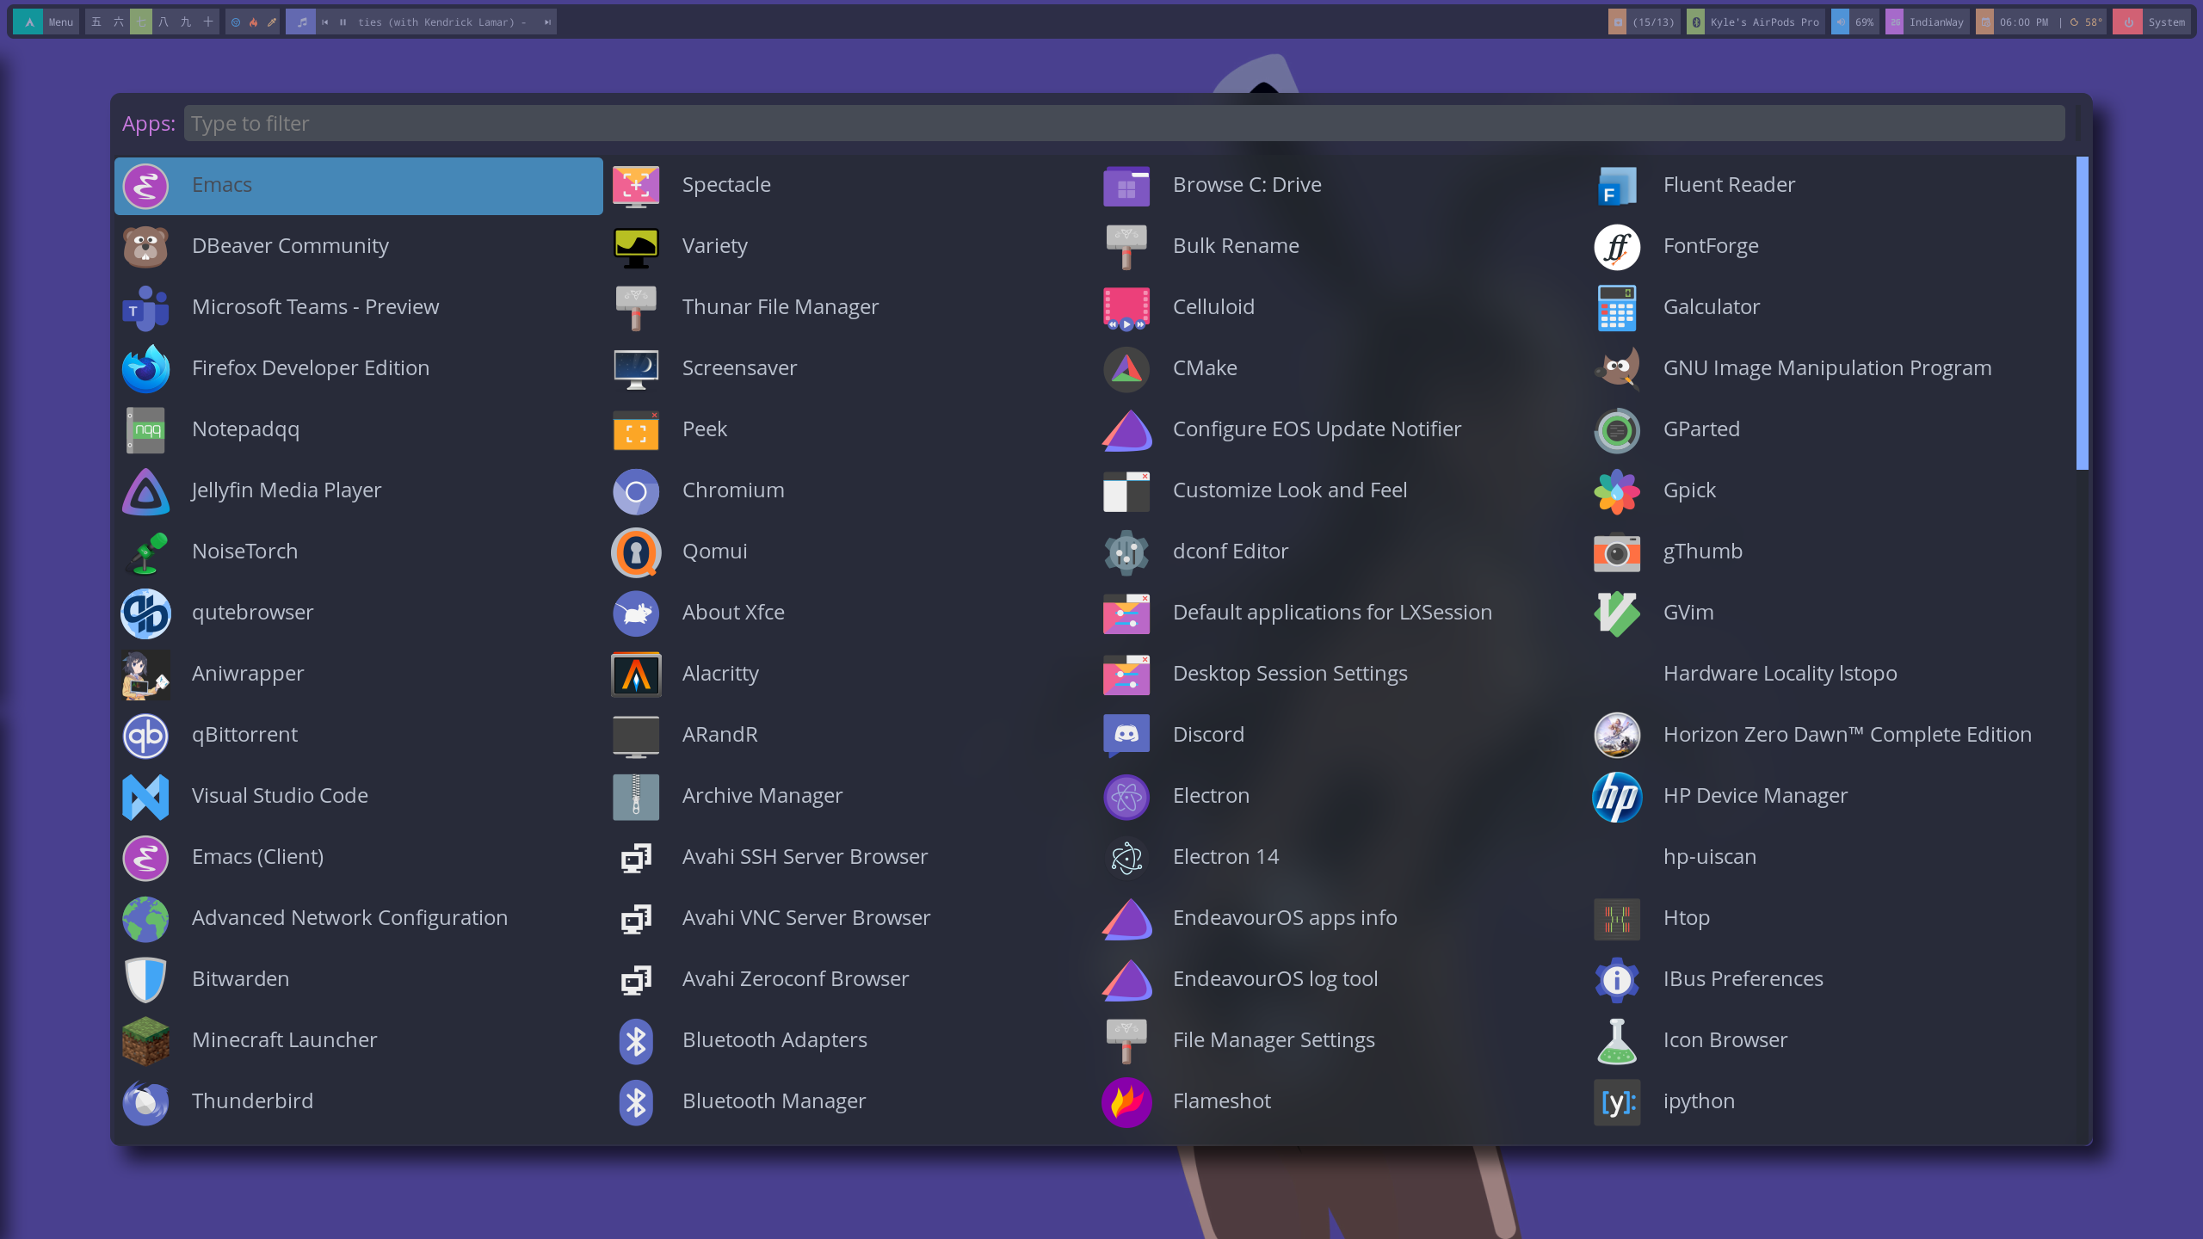Select the Bitwarden shield icon
This screenshot has width=2203, height=1239.
(x=145, y=979)
